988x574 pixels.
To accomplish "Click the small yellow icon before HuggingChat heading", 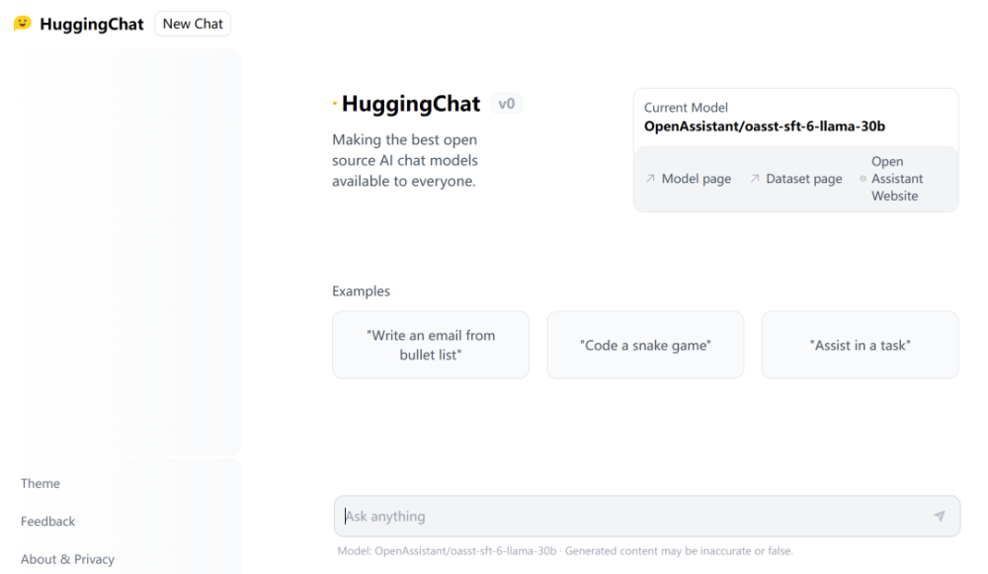I will click(335, 104).
